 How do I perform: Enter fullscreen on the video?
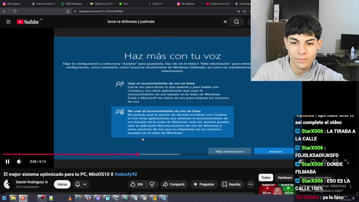point(347,162)
